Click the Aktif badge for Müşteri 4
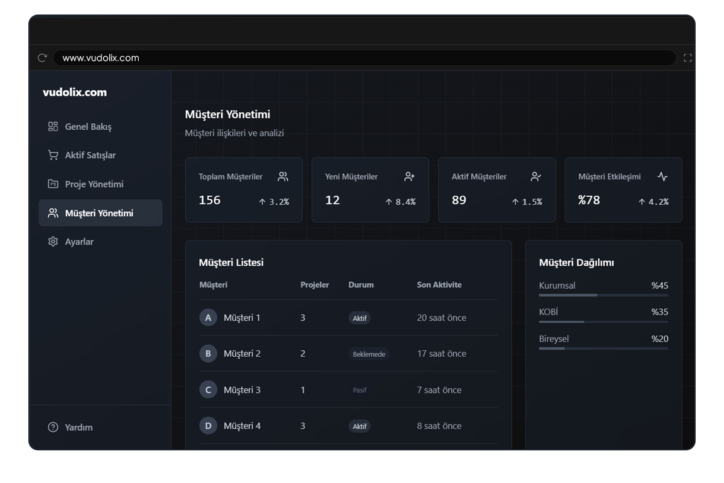Image resolution: width=724 pixels, height=483 pixels. coord(360,426)
